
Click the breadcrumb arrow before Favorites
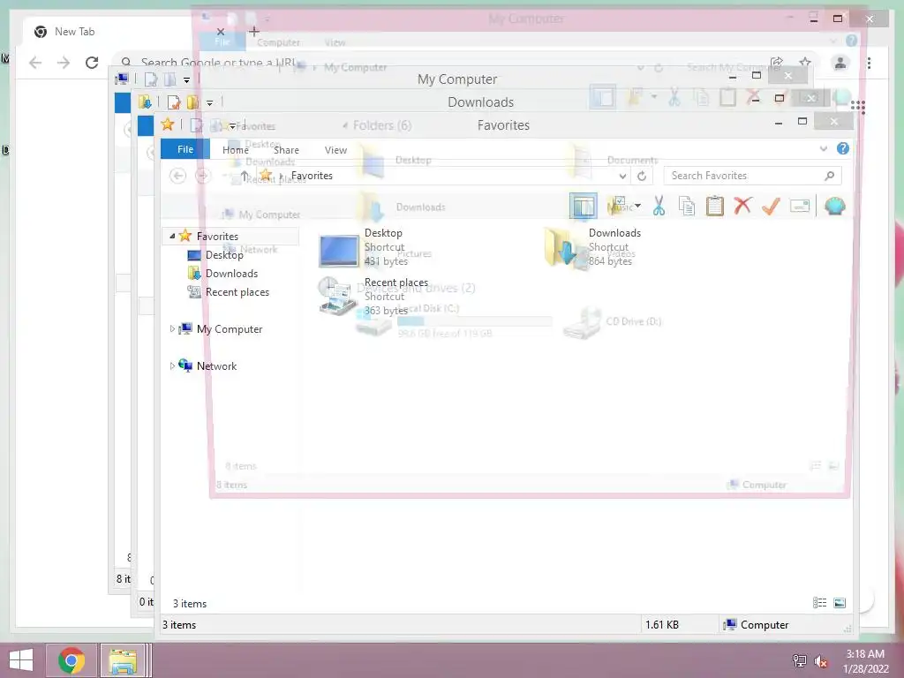pyautogui.click(x=281, y=176)
